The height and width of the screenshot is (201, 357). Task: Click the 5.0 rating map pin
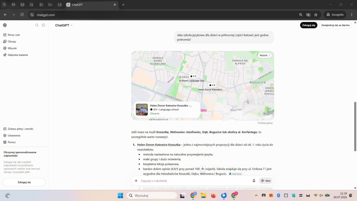tap(193, 76)
